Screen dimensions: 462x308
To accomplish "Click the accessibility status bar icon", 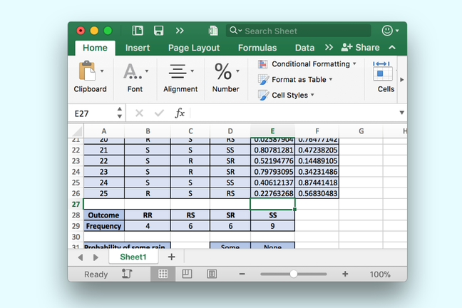I will point(127,274).
